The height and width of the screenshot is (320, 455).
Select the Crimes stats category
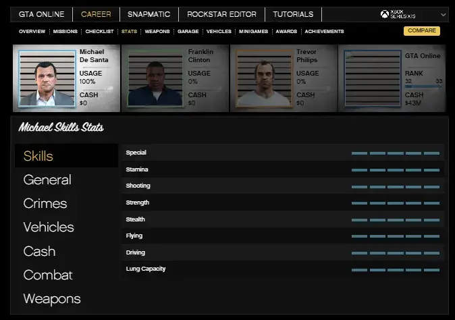(45, 203)
